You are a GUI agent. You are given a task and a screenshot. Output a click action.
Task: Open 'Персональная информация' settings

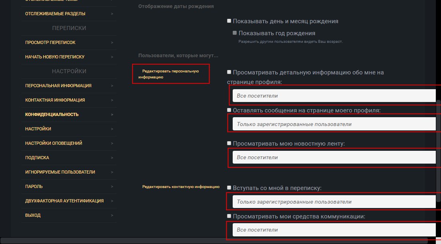69,86
